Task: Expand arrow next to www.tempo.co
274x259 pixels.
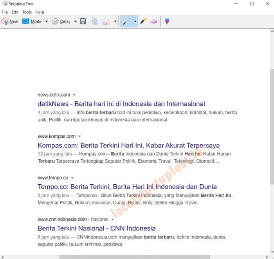Action: click(72, 178)
